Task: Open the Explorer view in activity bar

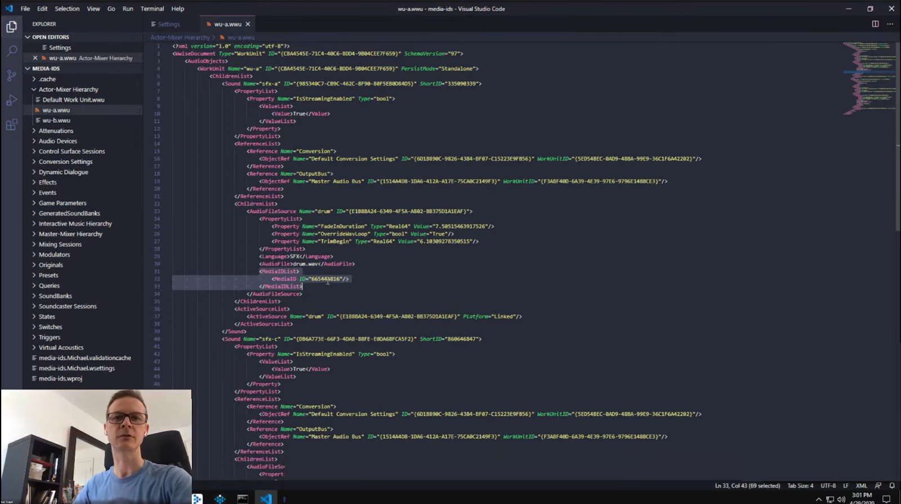Action: [11, 26]
